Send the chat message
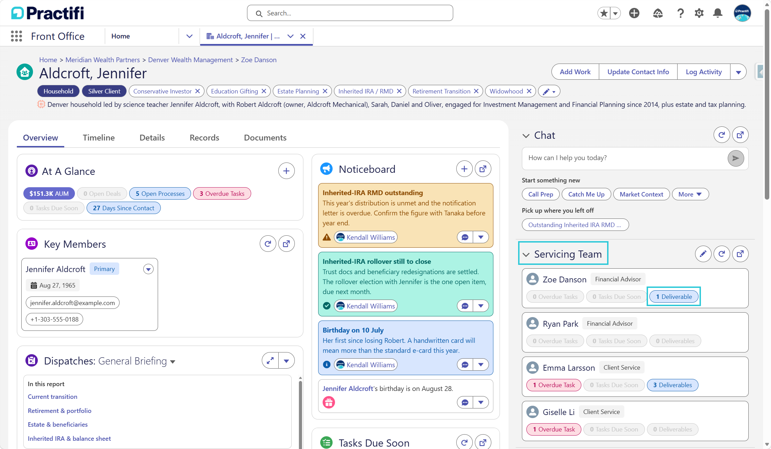Screen dimensions: 771x449 coord(736,158)
